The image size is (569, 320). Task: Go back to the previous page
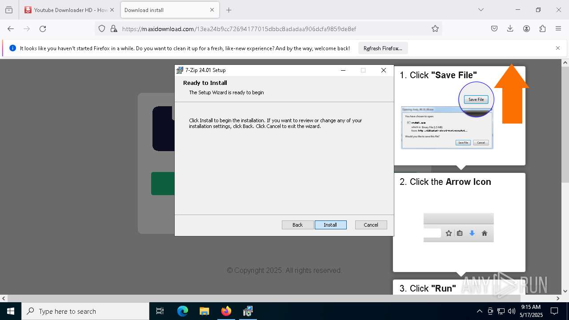click(11, 29)
